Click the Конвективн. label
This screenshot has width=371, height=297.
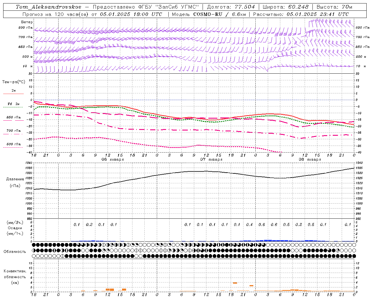pos(15,271)
